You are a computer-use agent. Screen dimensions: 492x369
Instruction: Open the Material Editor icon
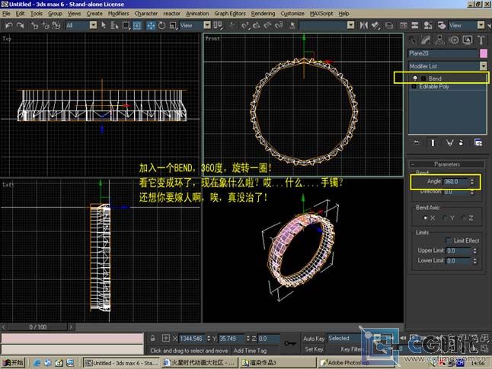tap(428, 25)
